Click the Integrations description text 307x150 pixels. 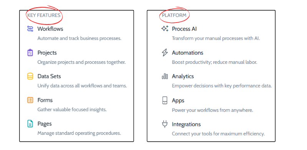click(x=218, y=134)
